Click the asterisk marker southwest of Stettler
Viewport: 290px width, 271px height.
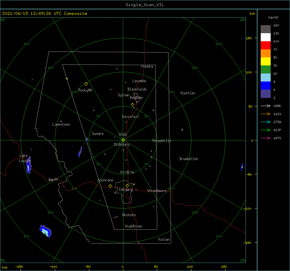(x=153, y=111)
